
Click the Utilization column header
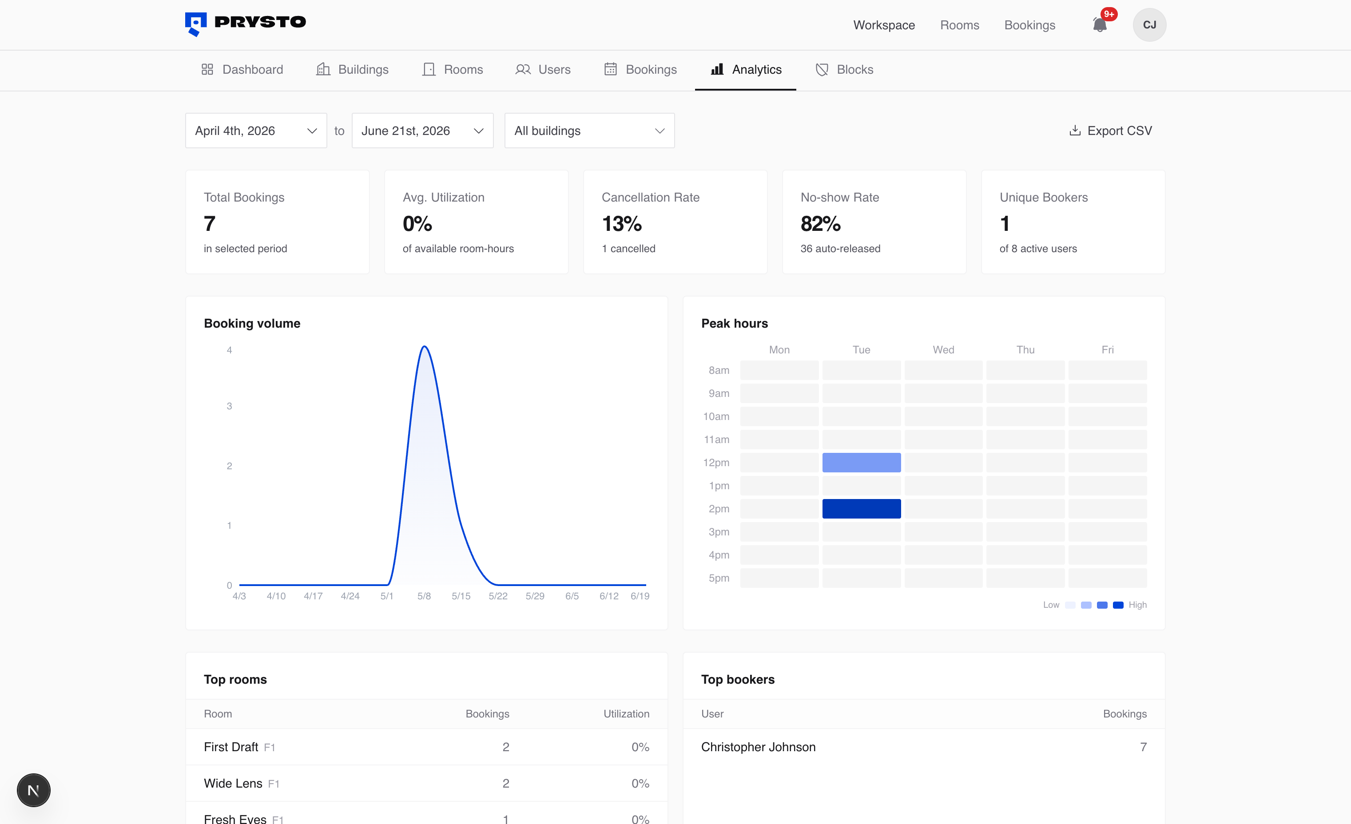click(626, 714)
